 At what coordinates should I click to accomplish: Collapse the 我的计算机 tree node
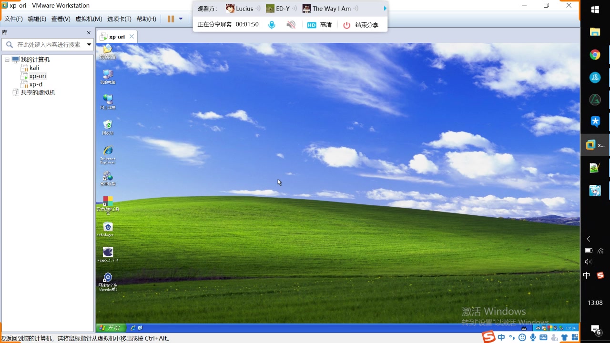pyautogui.click(x=7, y=60)
